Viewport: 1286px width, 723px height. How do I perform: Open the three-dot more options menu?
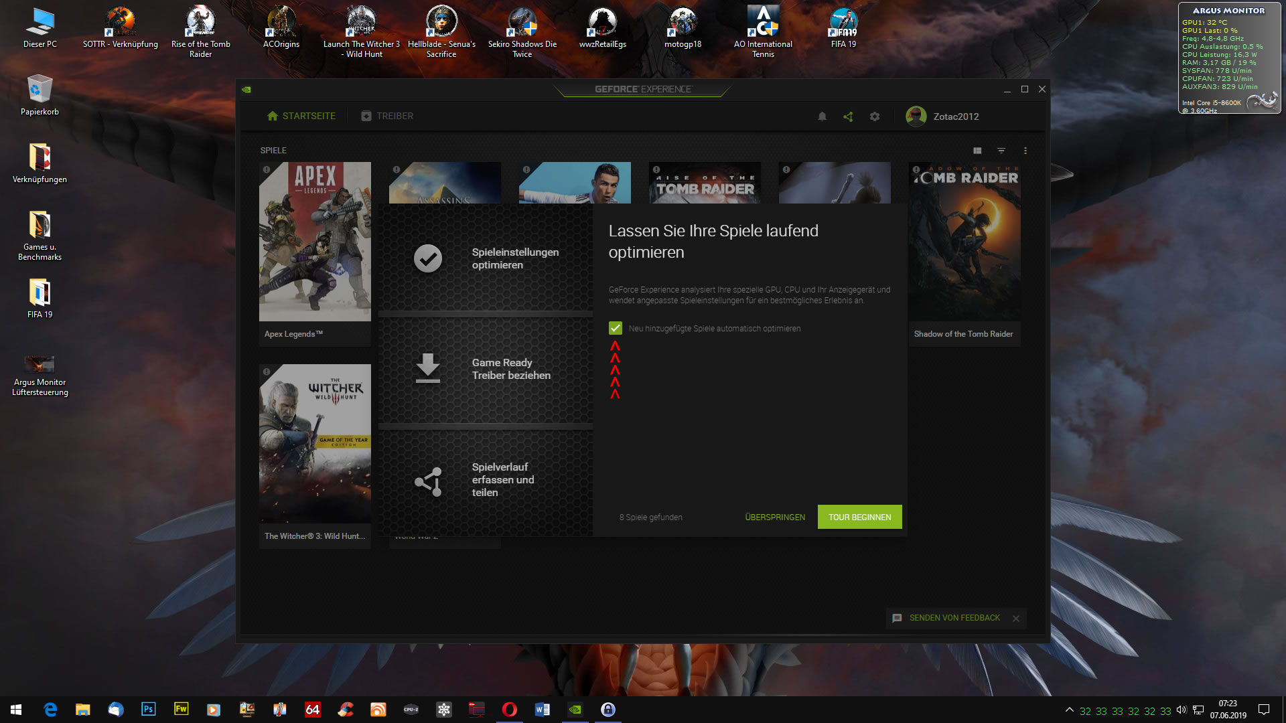[x=1025, y=151]
